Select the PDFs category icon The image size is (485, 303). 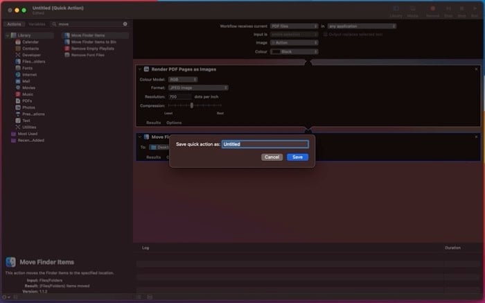(x=18, y=101)
